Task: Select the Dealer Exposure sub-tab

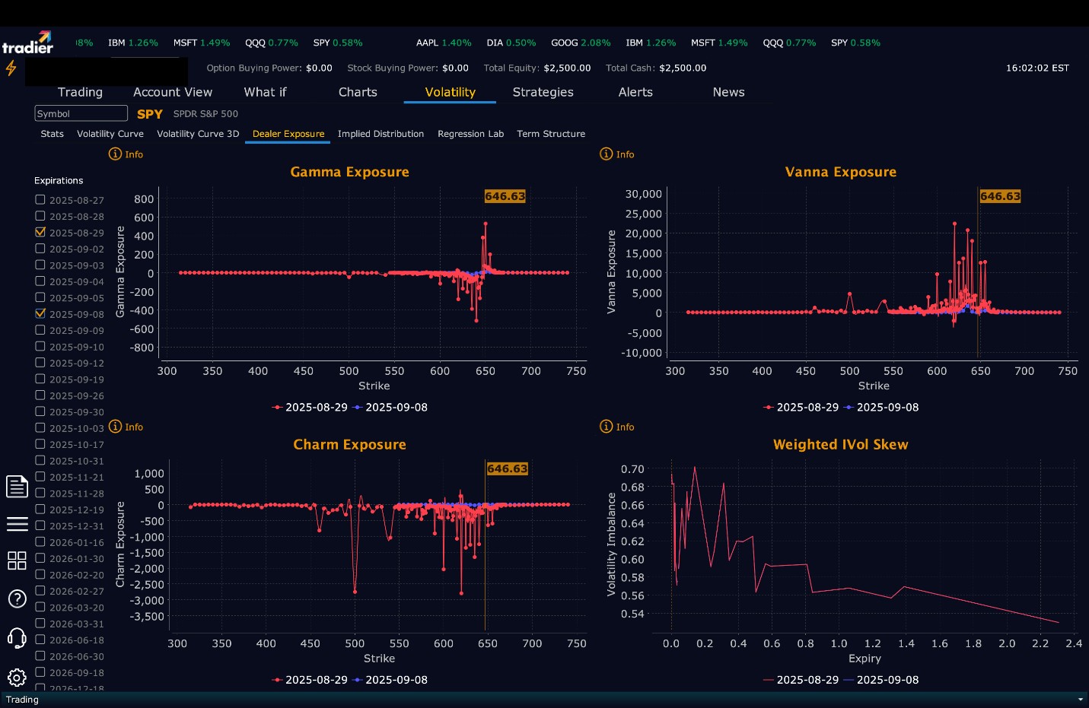Action: pyautogui.click(x=288, y=134)
